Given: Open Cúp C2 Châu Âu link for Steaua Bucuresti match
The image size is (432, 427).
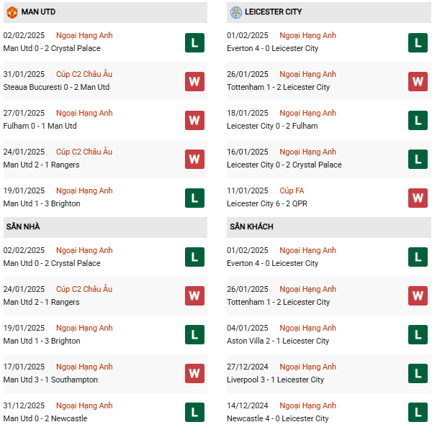Looking at the screenshot, I should [84, 74].
